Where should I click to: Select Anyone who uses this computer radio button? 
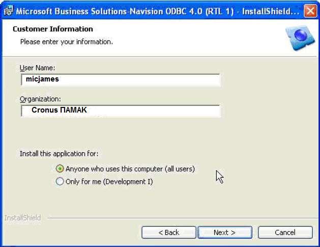(60, 169)
